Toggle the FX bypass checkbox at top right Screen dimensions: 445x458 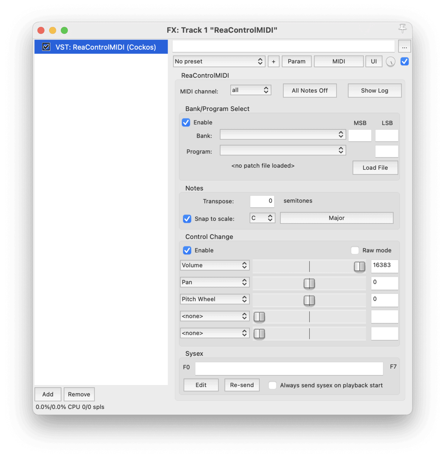(x=405, y=62)
